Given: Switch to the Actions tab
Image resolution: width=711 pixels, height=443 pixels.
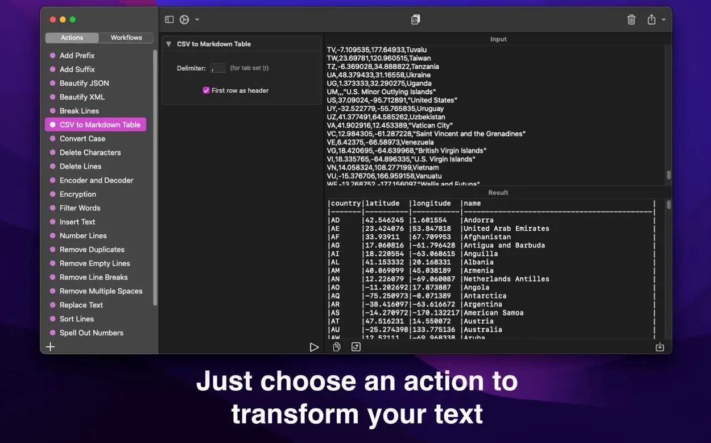Looking at the screenshot, I should [x=72, y=38].
